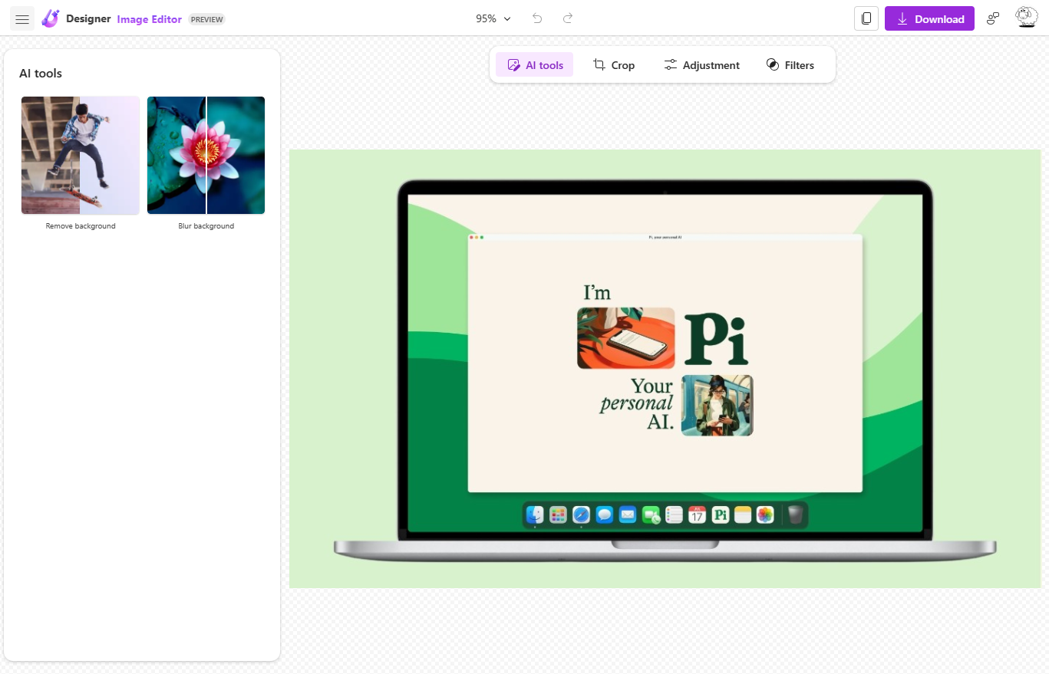Open the Crop tab
Image resolution: width=1049 pixels, height=674 pixels.
coord(614,65)
